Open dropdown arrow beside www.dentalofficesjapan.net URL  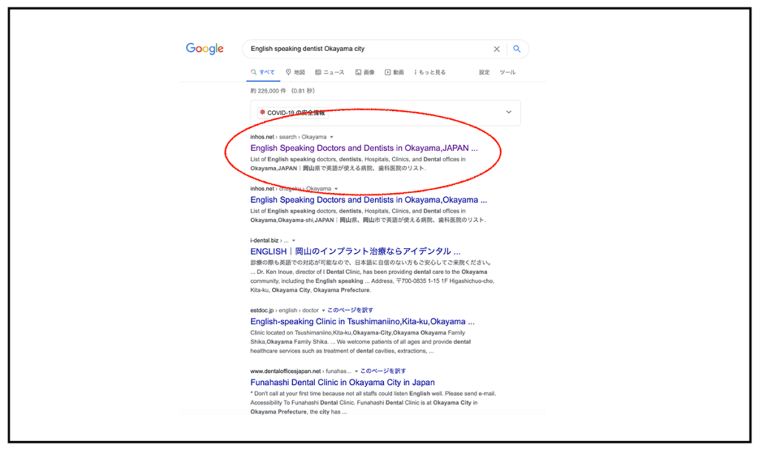[x=357, y=372]
